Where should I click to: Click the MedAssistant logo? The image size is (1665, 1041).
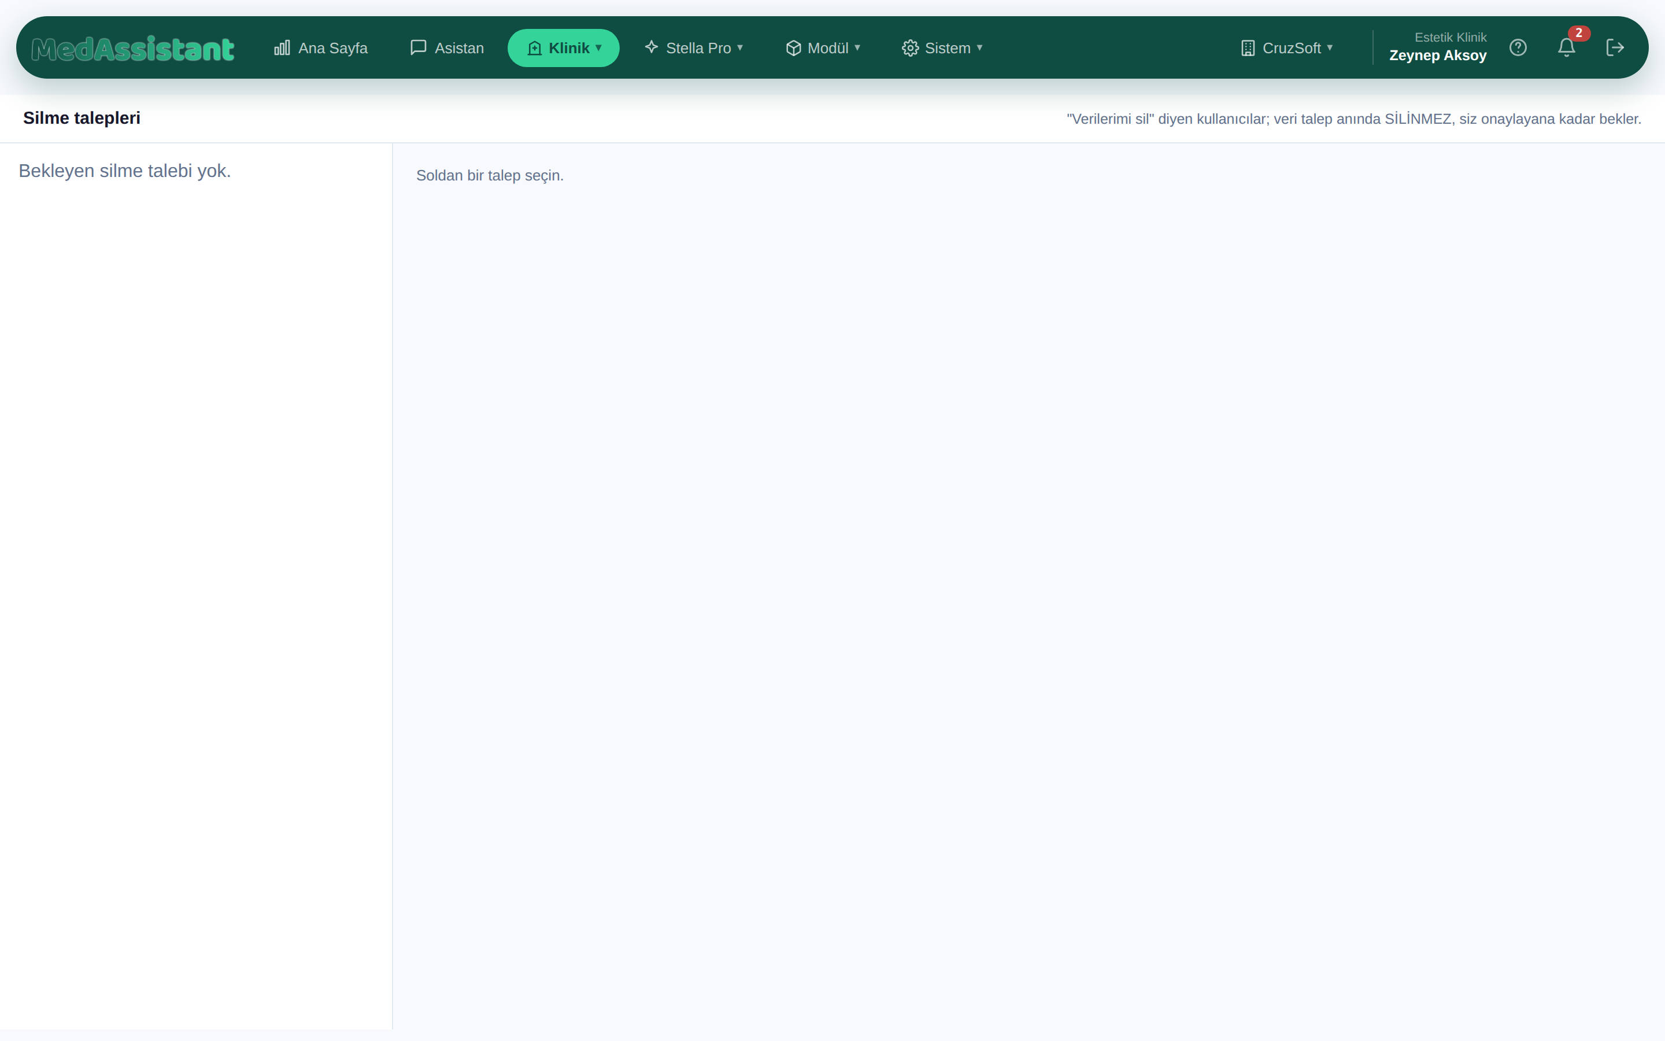click(133, 48)
